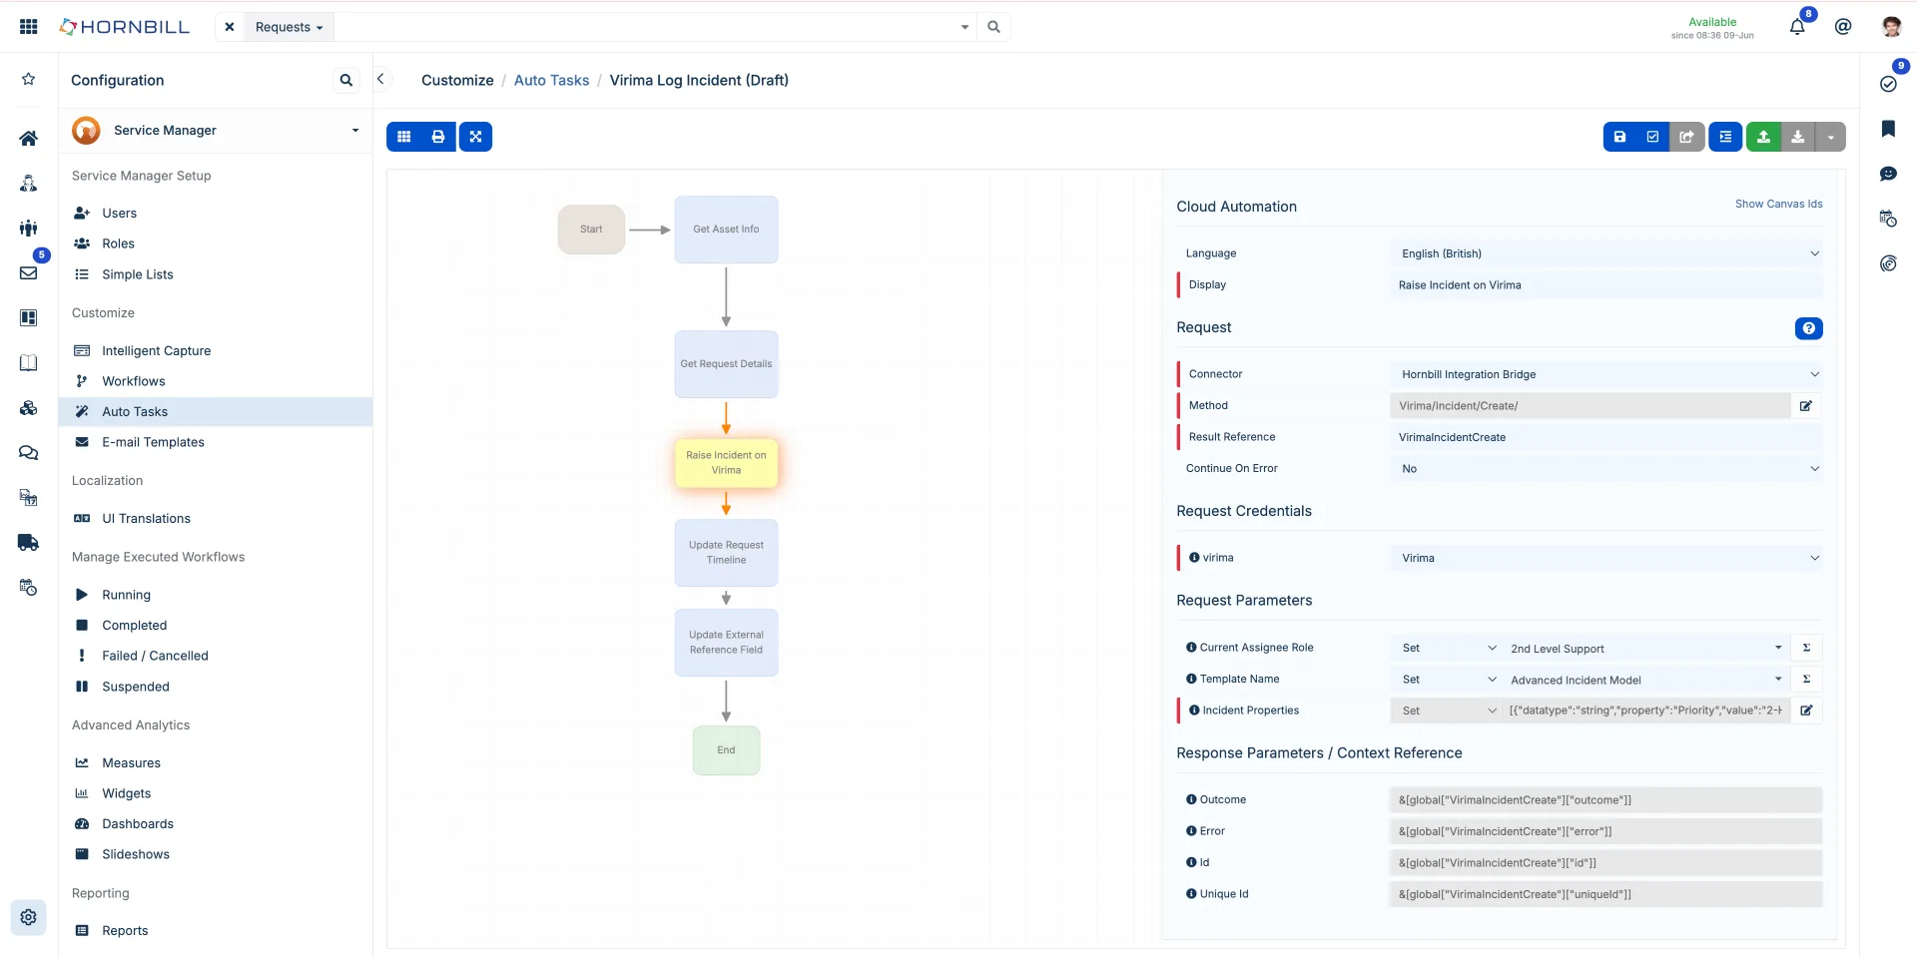Open mentions via the @ icon
The height and width of the screenshot is (958, 1917).
[x=1843, y=27]
